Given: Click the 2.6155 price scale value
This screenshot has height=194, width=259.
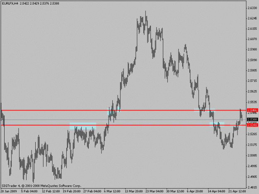Looking at the screenshot, I should [252, 29].
